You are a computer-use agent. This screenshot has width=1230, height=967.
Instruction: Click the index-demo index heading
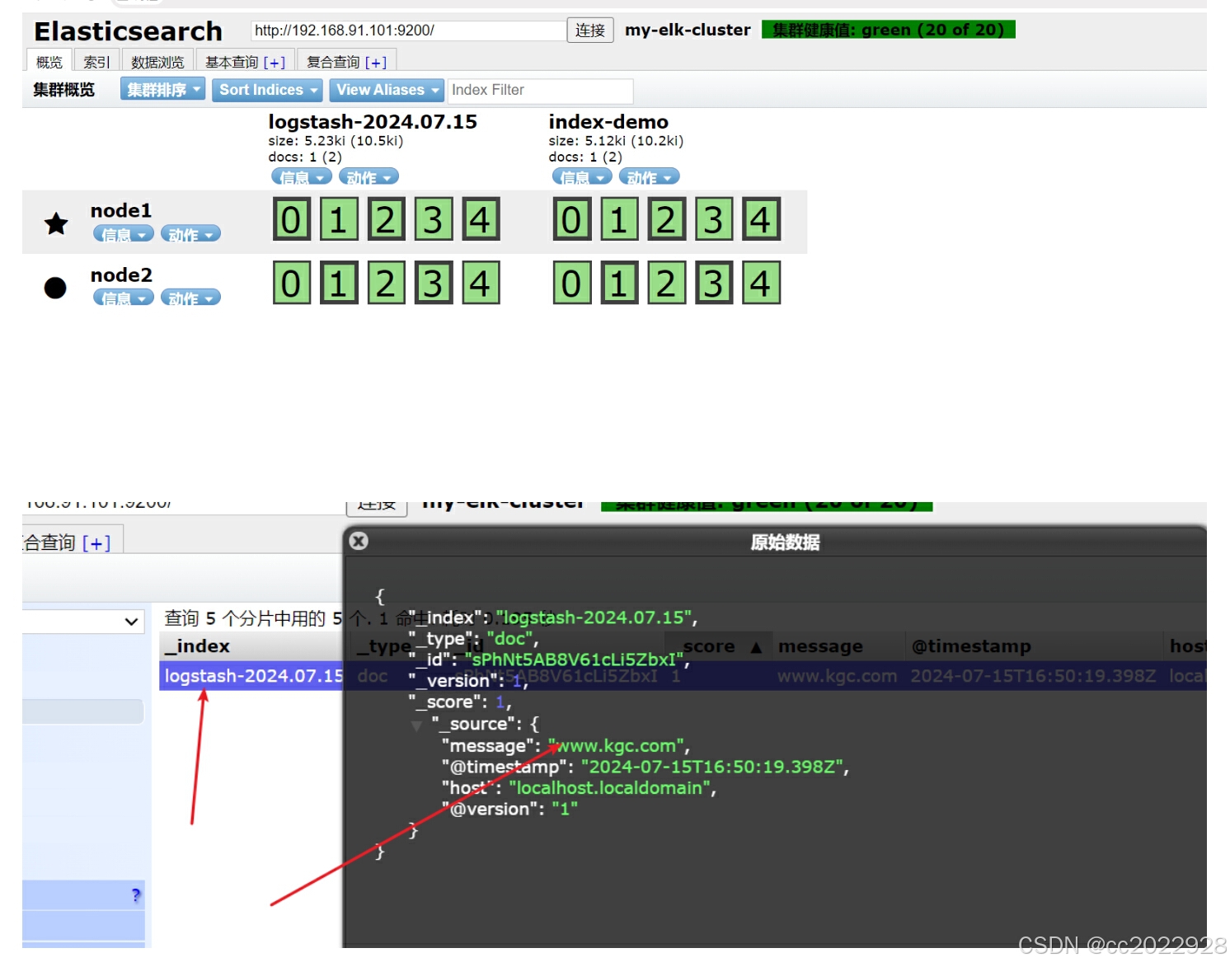(608, 122)
